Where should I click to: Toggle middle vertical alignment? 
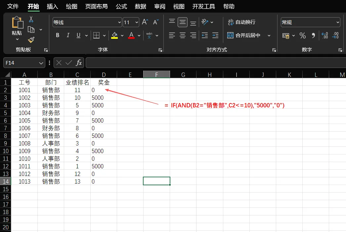click(183, 22)
